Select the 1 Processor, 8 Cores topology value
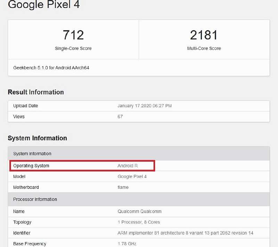 [139, 222]
